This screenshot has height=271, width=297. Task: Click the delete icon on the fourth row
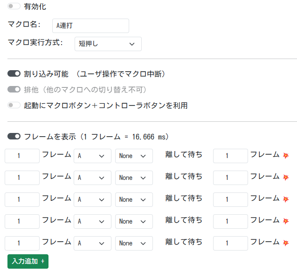[x=286, y=221]
